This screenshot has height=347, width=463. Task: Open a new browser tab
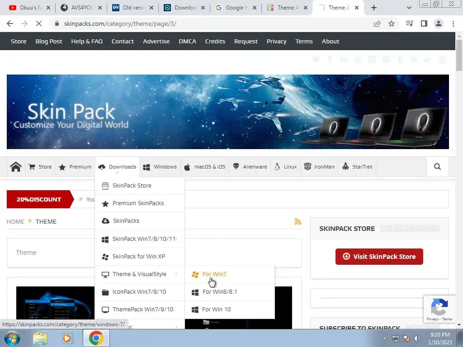374,8
